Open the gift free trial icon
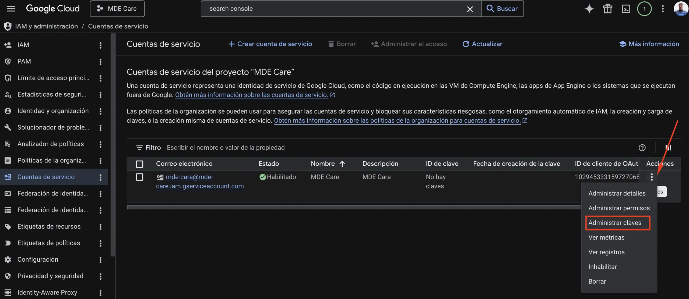Viewport: 689px width, 299px height. (607, 9)
